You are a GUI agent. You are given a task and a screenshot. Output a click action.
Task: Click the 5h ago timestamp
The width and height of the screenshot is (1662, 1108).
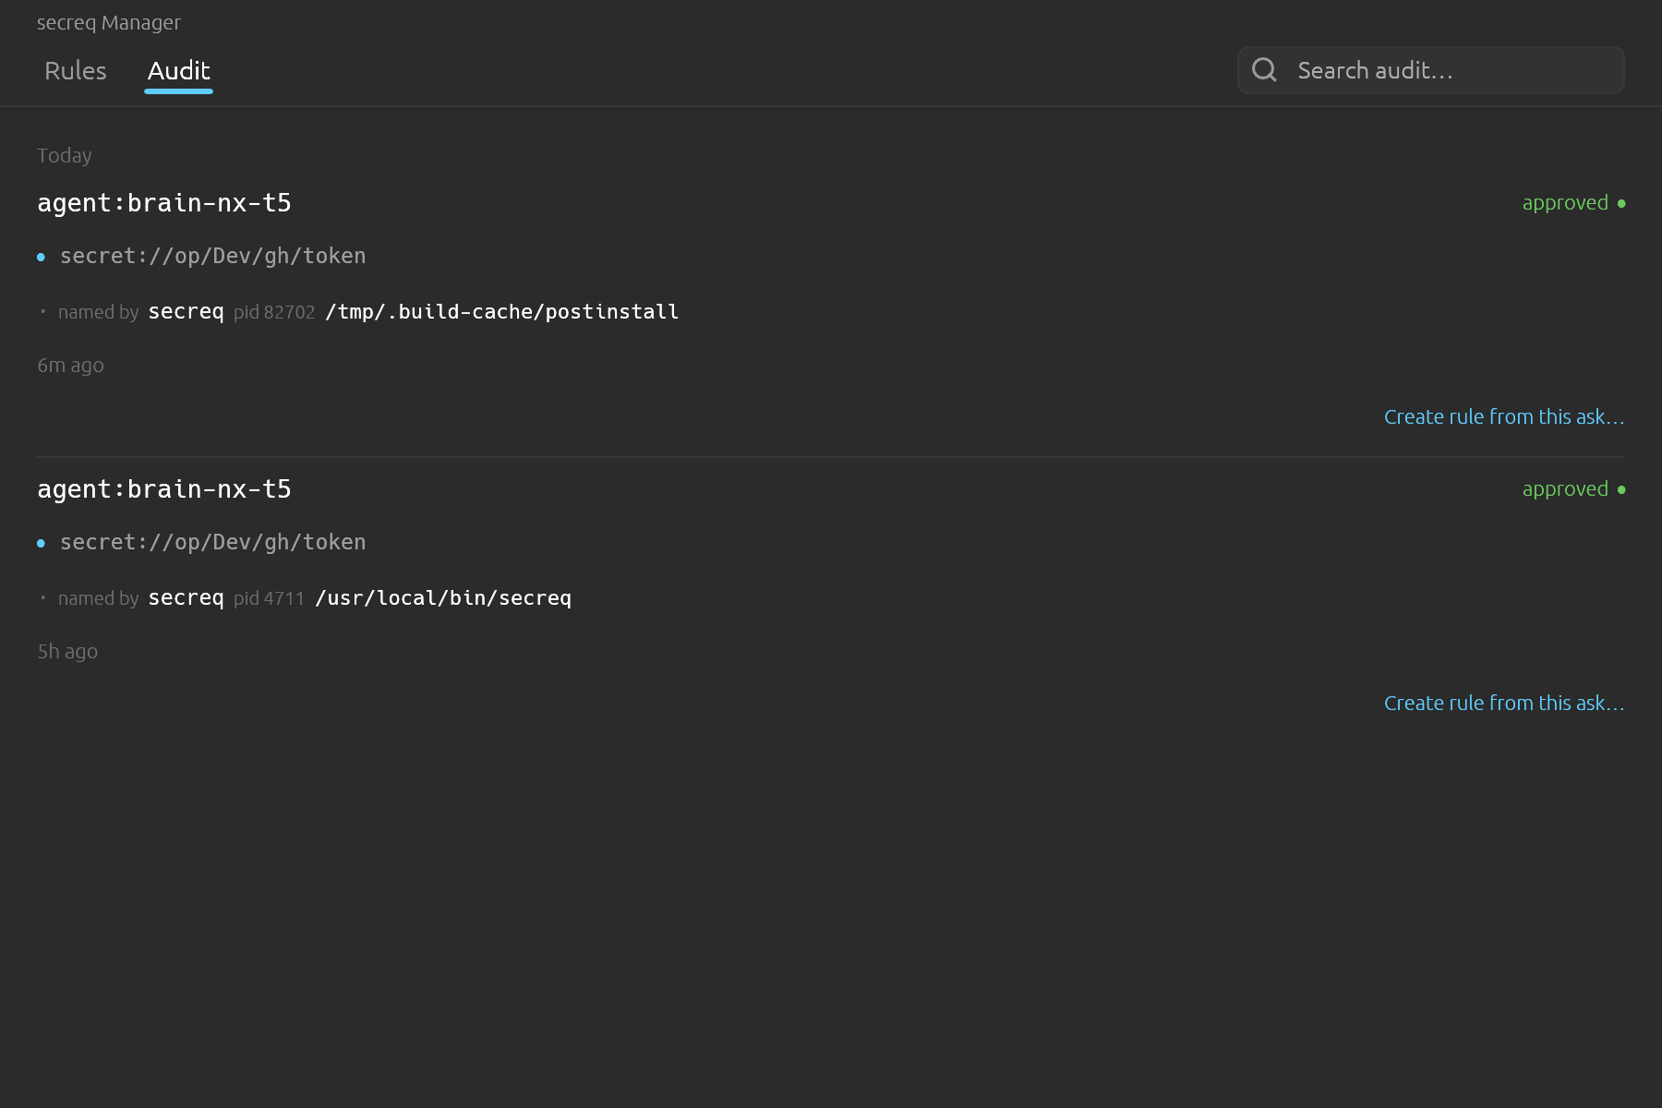tap(67, 652)
